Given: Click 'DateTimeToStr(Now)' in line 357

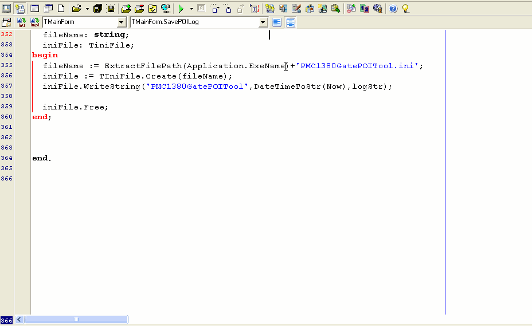Looking at the screenshot, I should [x=300, y=87].
